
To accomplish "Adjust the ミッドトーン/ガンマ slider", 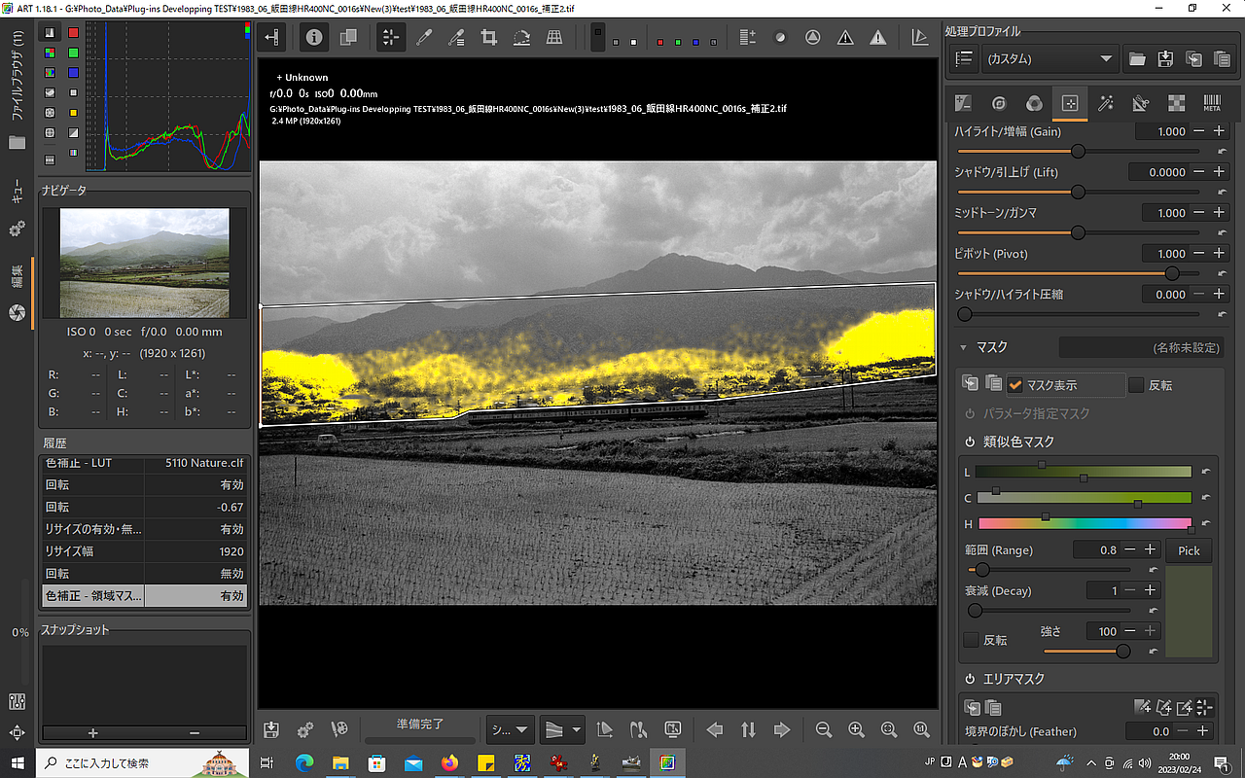I will (x=1080, y=233).
